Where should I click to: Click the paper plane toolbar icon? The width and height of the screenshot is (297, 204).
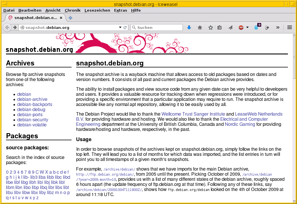click(x=230, y=27)
